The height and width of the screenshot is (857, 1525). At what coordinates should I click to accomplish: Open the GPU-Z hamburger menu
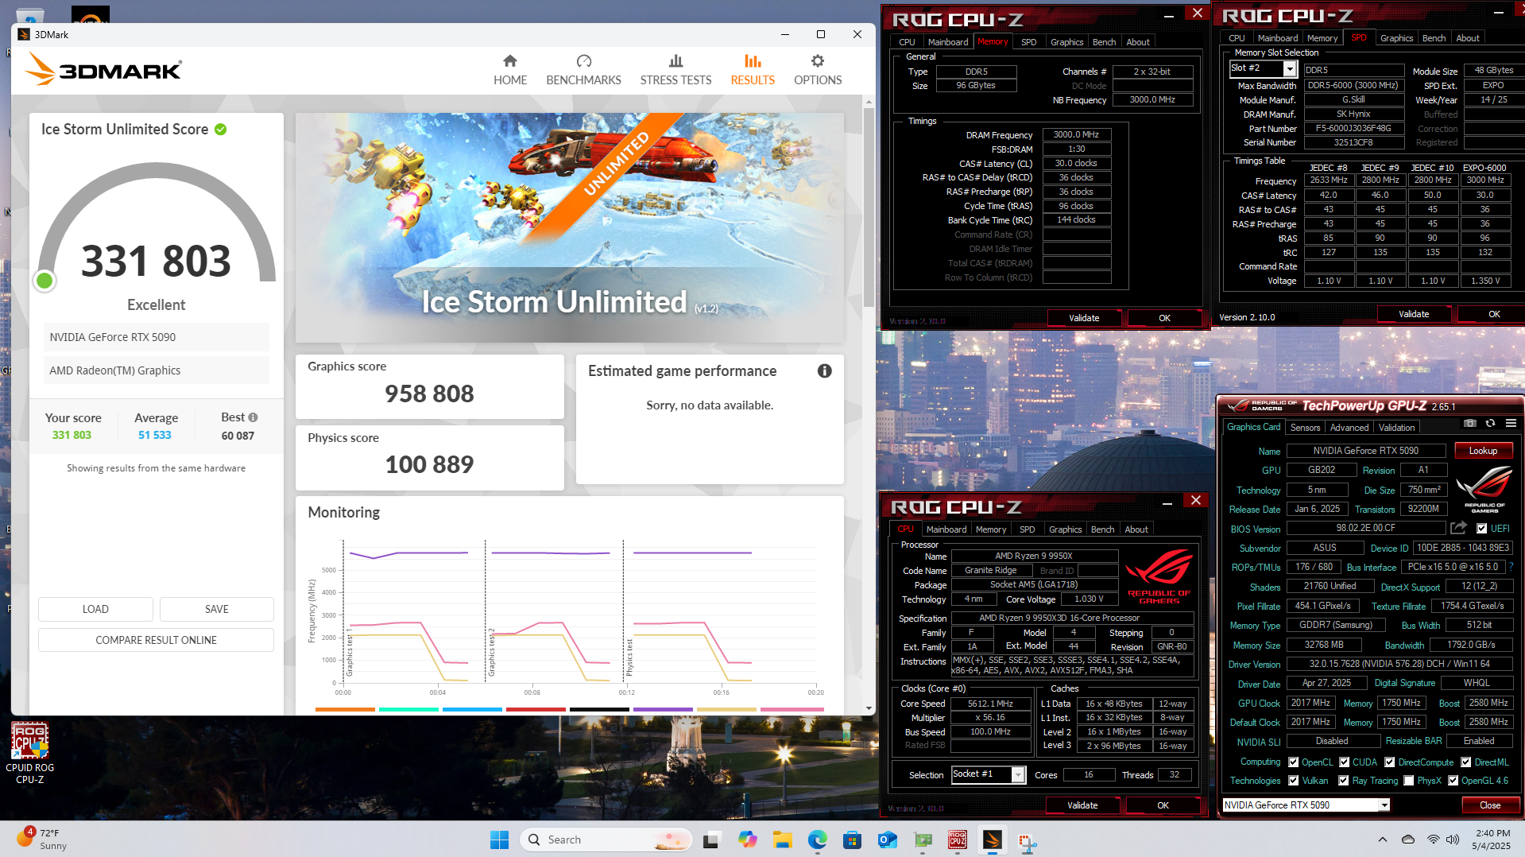coord(1511,424)
